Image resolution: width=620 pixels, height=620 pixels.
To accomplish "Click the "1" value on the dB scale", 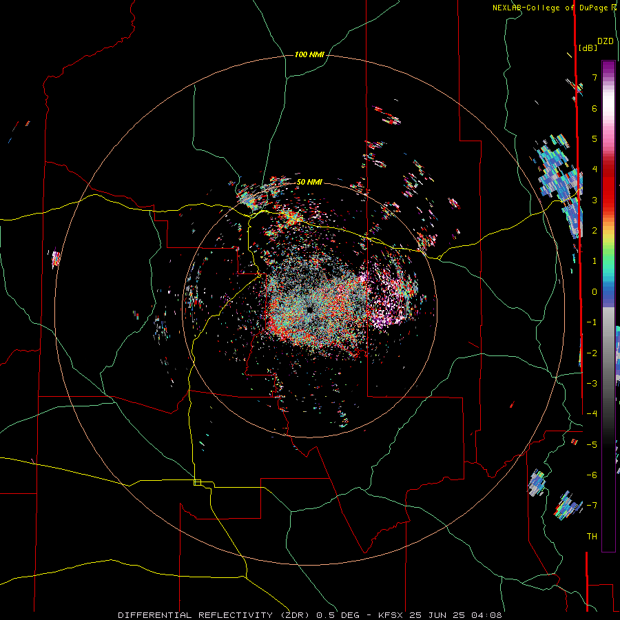I will point(595,261).
